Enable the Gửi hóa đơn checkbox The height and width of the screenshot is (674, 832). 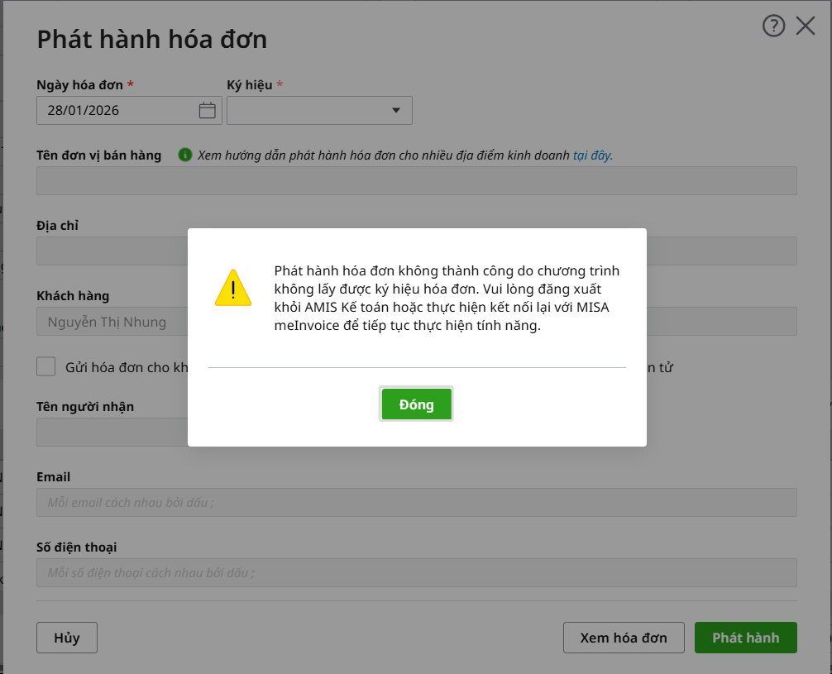pos(46,367)
